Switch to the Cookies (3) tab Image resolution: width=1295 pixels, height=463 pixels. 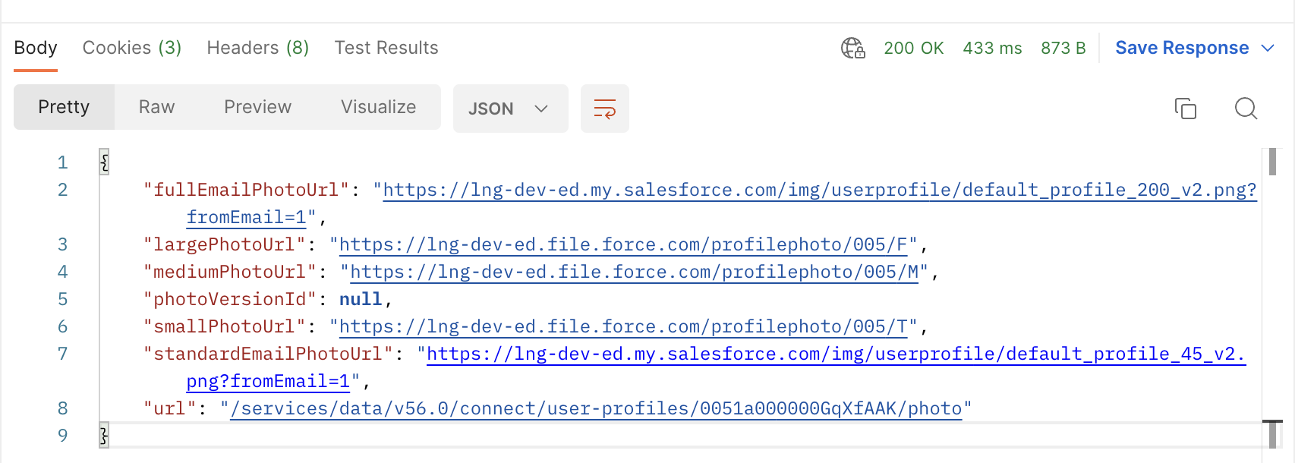pyautogui.click(x=131, y=48)
